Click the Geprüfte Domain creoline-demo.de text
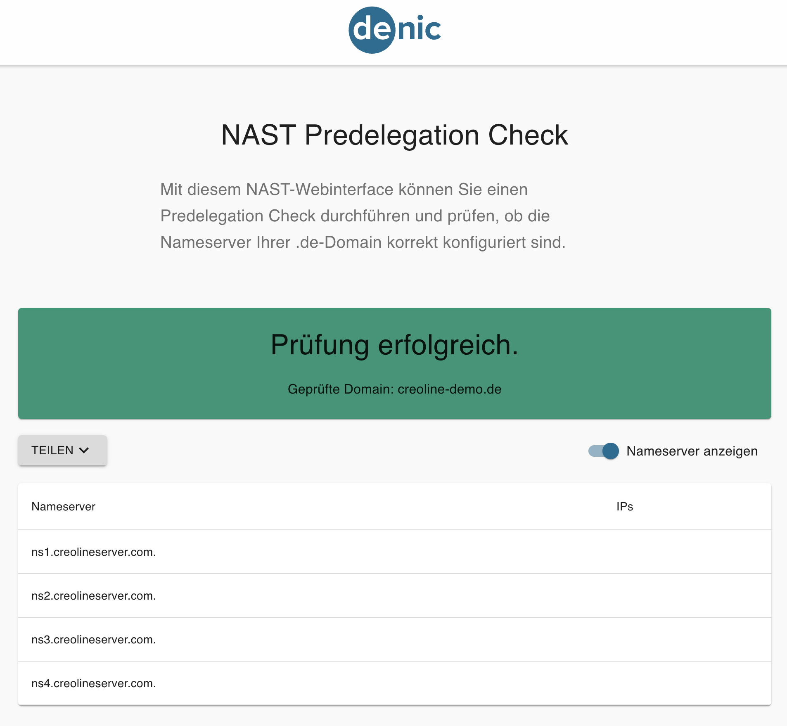This screenshot has width=787, height=726. tap(394, 389)
